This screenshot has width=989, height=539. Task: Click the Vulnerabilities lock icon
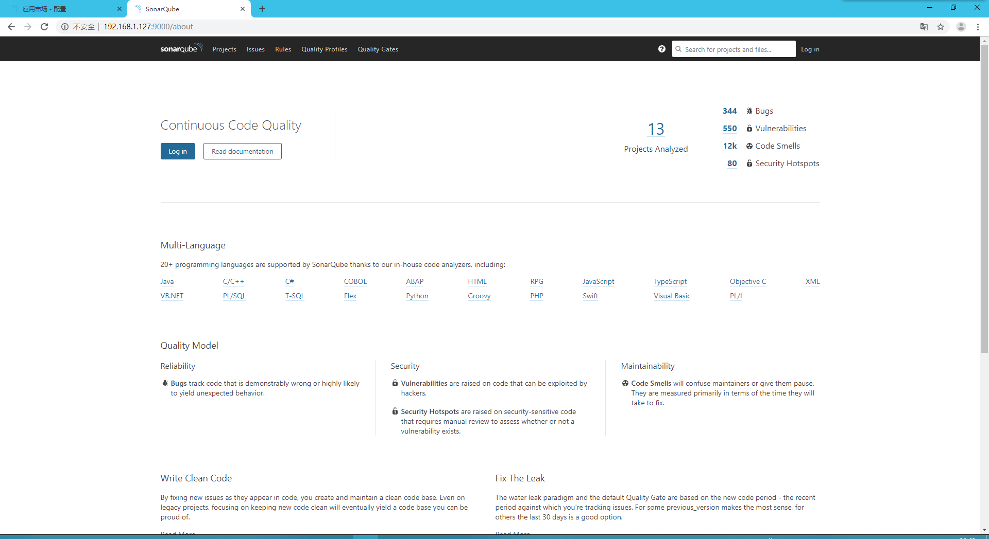point(749,128)
